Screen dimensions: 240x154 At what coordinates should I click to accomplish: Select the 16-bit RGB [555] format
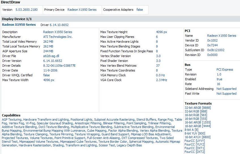coord(196,119)
